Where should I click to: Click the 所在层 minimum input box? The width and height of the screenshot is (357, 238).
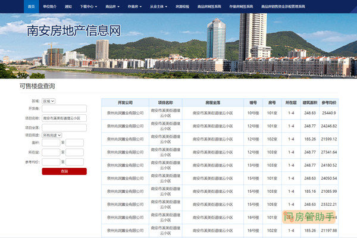pos(51,152)
